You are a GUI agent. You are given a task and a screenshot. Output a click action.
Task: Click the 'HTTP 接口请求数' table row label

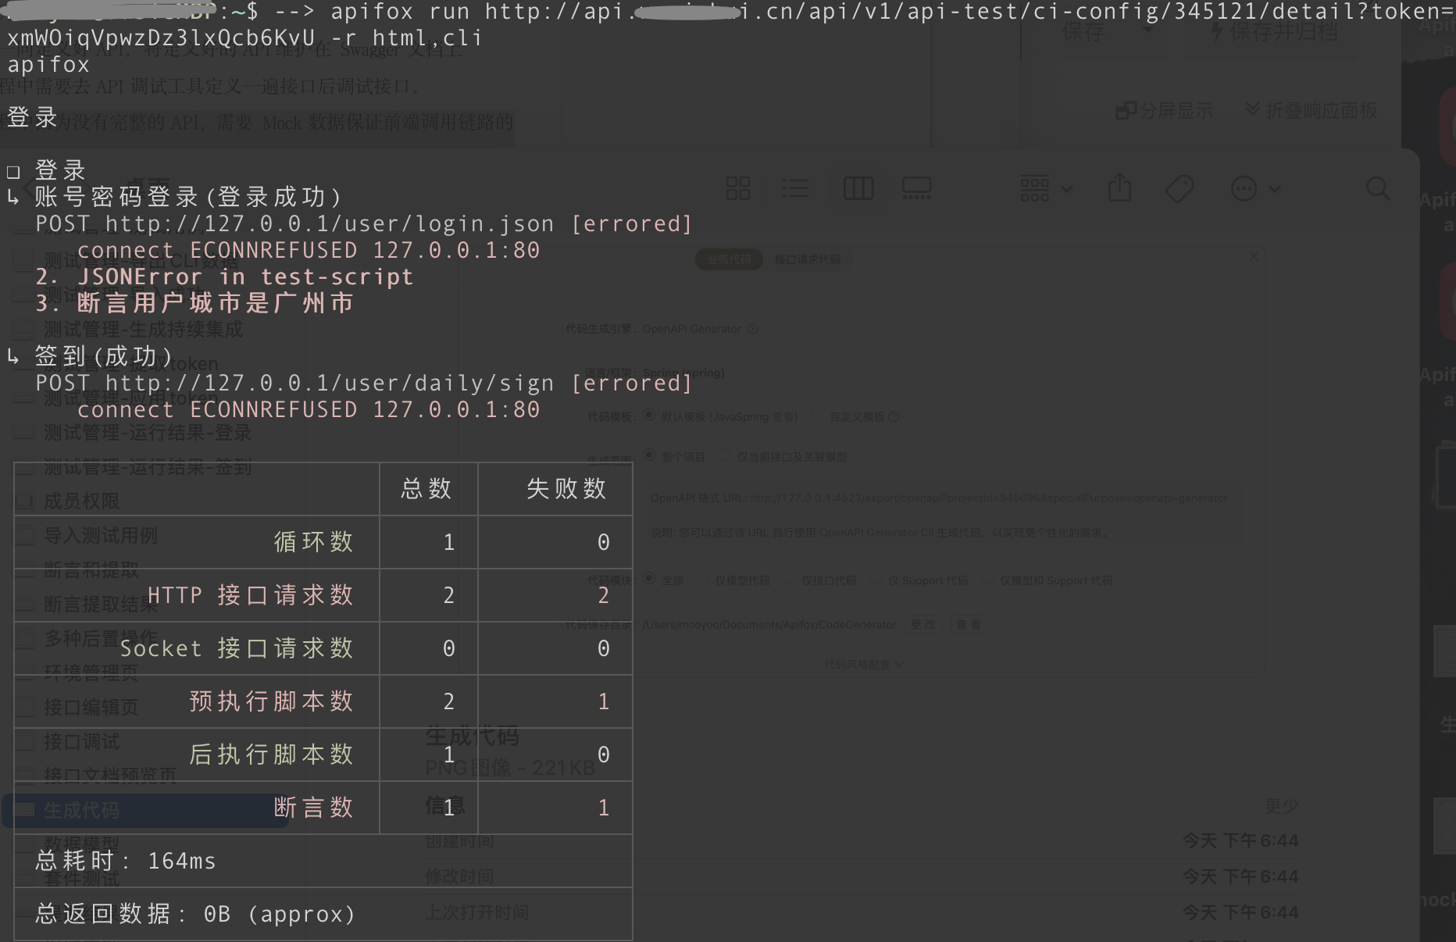coord(251,595)
